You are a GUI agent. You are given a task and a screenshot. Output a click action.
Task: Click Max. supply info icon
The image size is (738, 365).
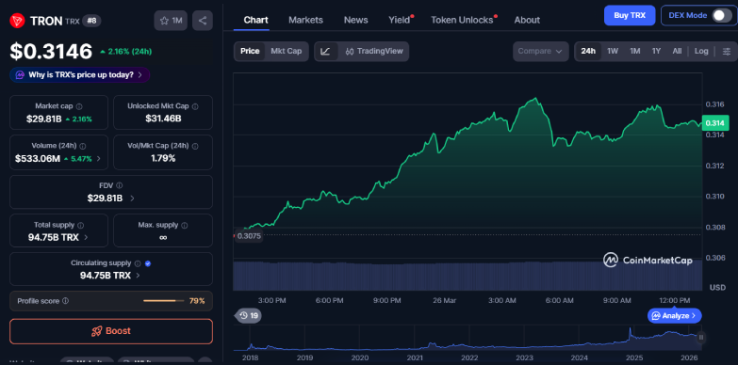[x=185, y=225]
